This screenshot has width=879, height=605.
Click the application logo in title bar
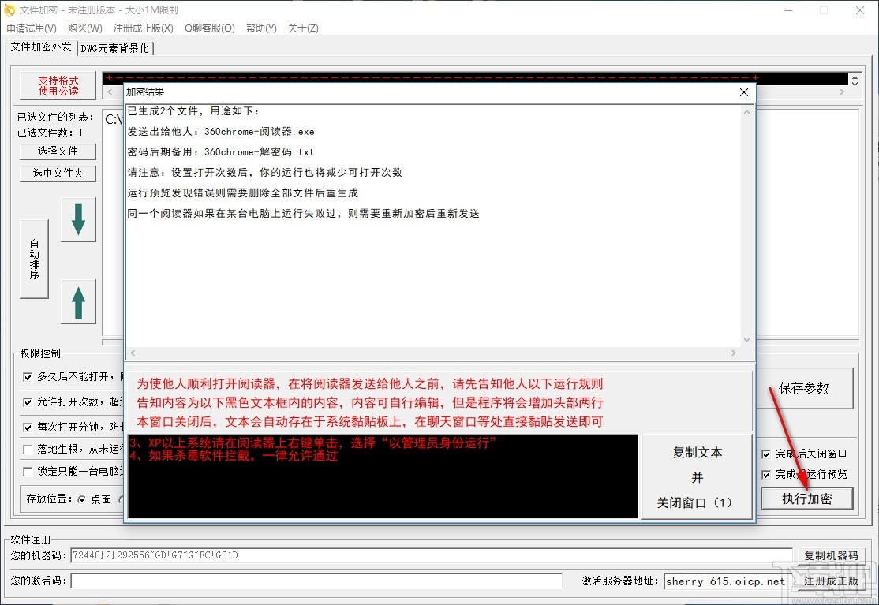(x=10, y=10)
